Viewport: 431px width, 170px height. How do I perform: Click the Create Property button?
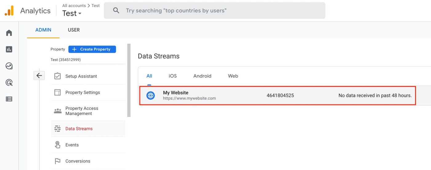click(x=92, y=49)
